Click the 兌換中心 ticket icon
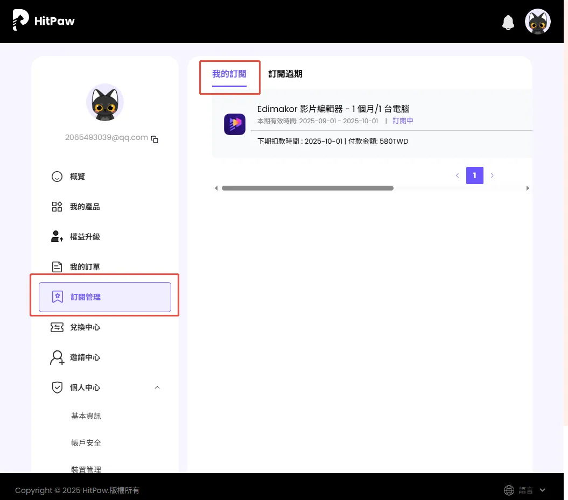 coord(57,327)
